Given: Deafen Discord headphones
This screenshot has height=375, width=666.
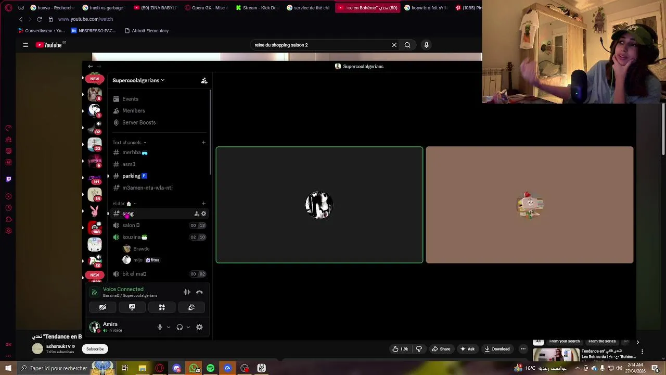Looking at the screenshot, I should point(180,327).
